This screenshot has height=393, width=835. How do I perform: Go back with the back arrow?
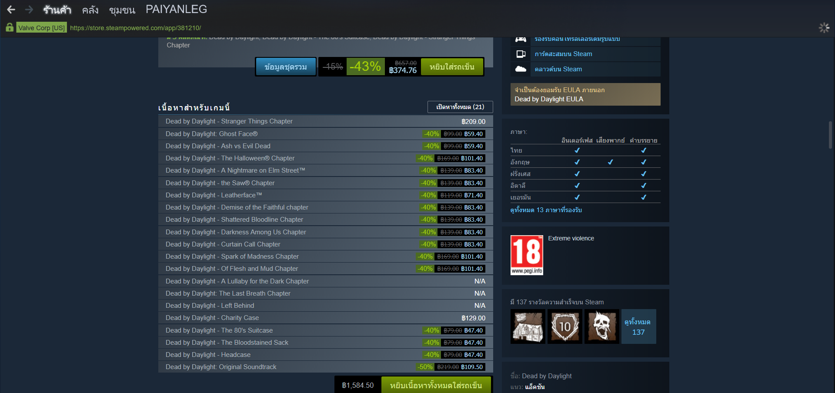11,10
